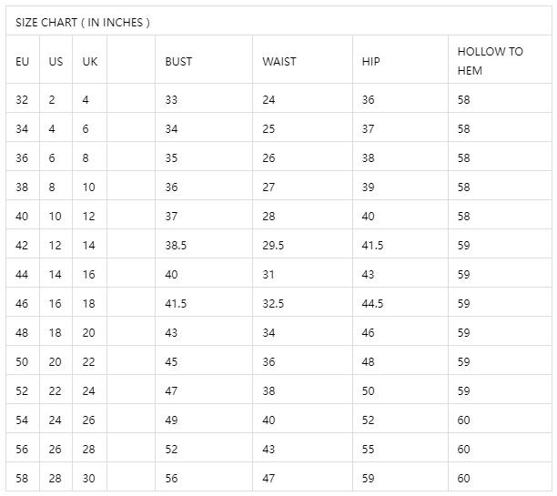Click the SIZE CHART ( IN INCHES ) title
The image size is (557, 496).
[x=83, y=23]
